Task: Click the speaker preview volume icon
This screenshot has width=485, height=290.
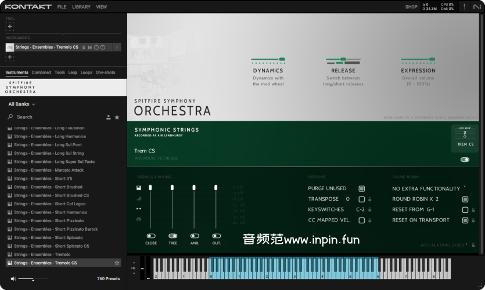Action: (x=13, y=278)
